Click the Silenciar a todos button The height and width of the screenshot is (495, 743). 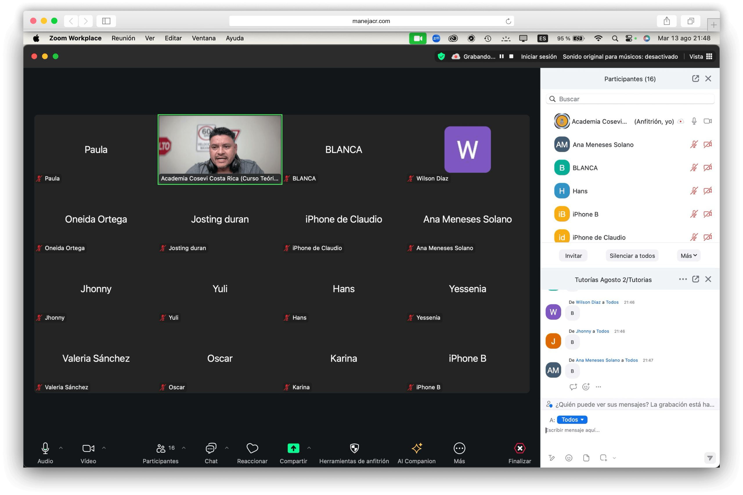pyautogui.click(x=632, y=256)
